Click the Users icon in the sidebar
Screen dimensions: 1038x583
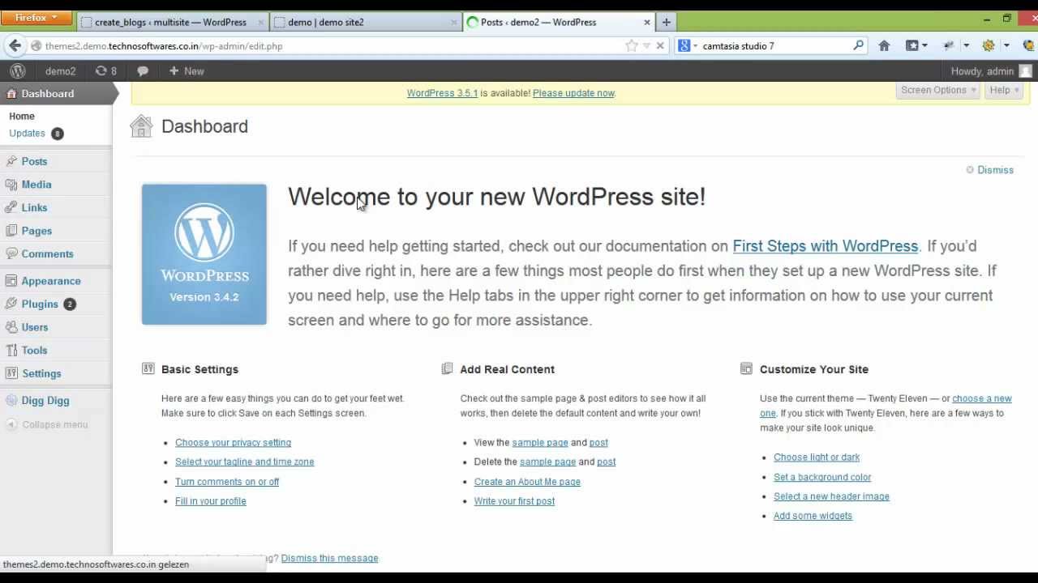[11, 327]
